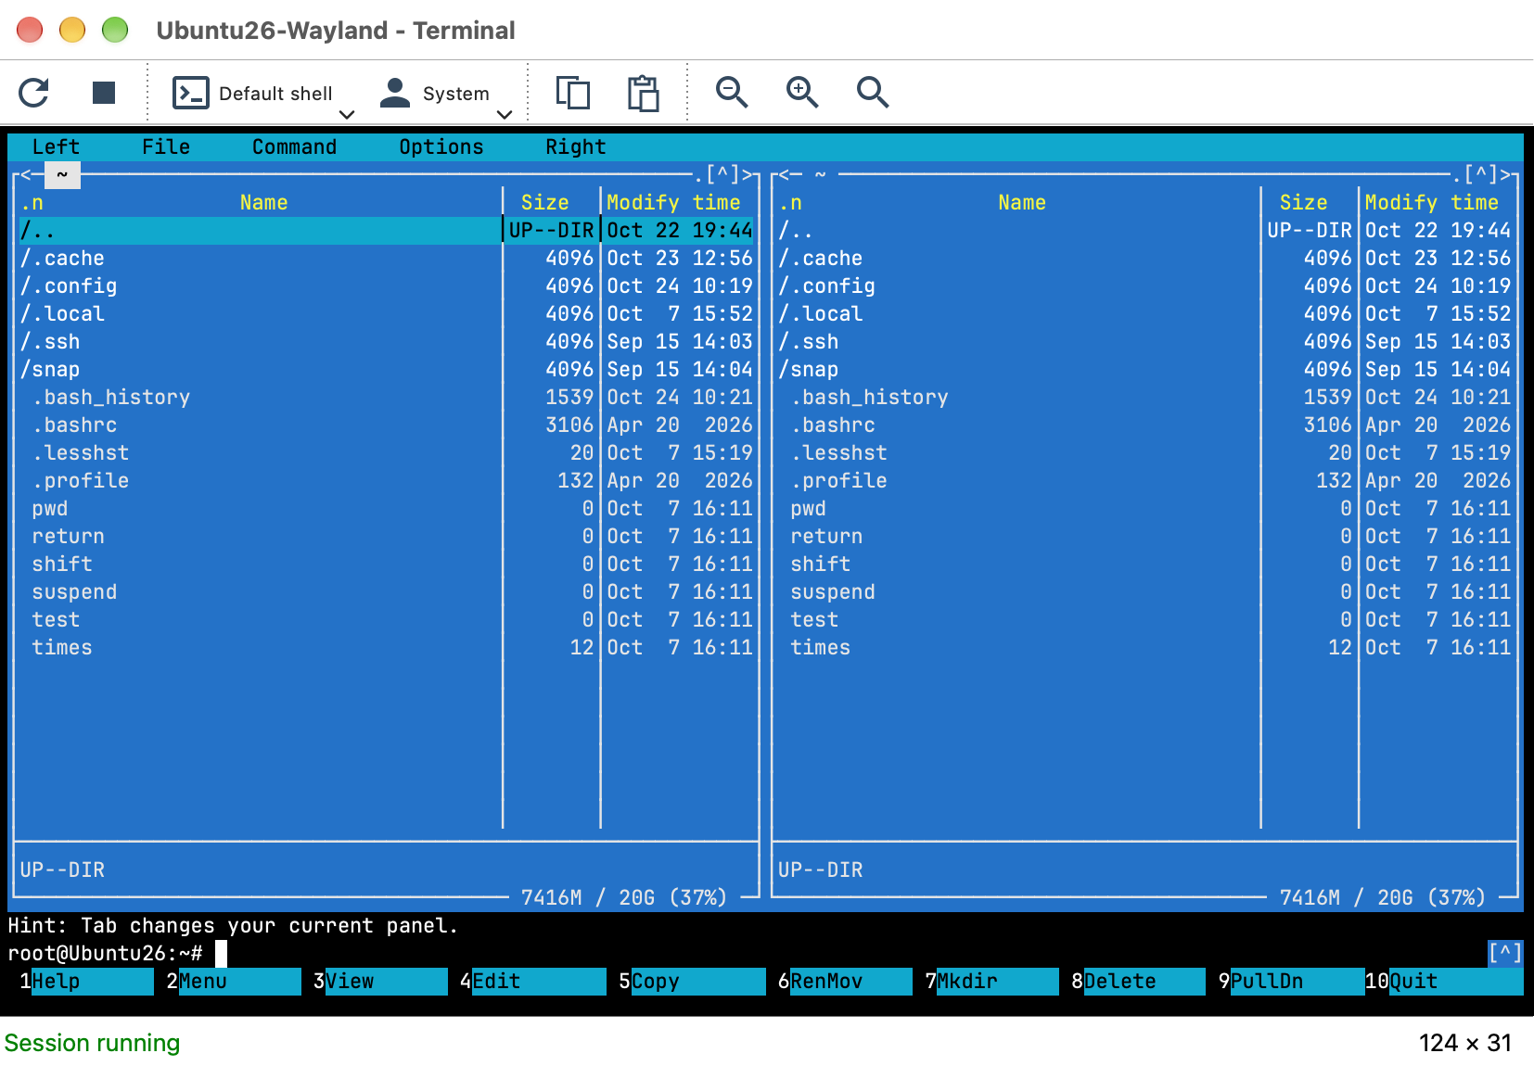Click the reload session icon

tap(34, 93)
